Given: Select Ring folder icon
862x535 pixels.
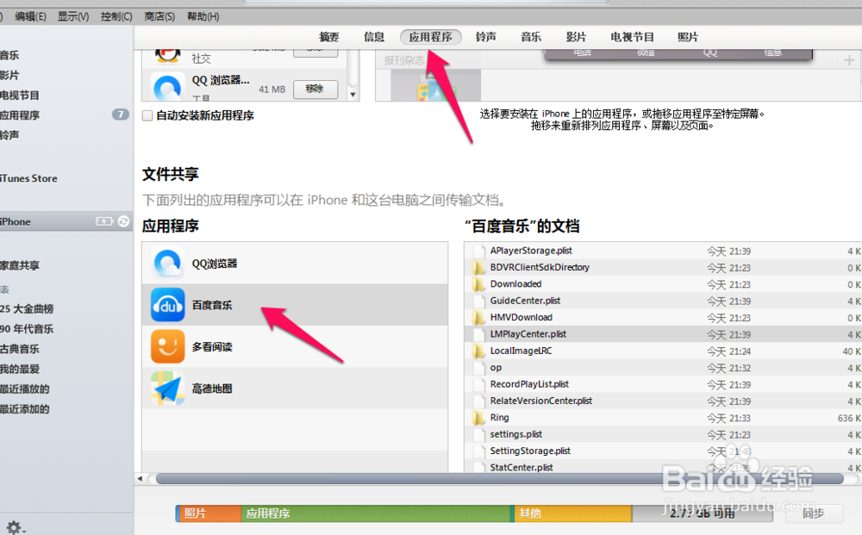Looking at the screenshot, I should tap(478, 418).
